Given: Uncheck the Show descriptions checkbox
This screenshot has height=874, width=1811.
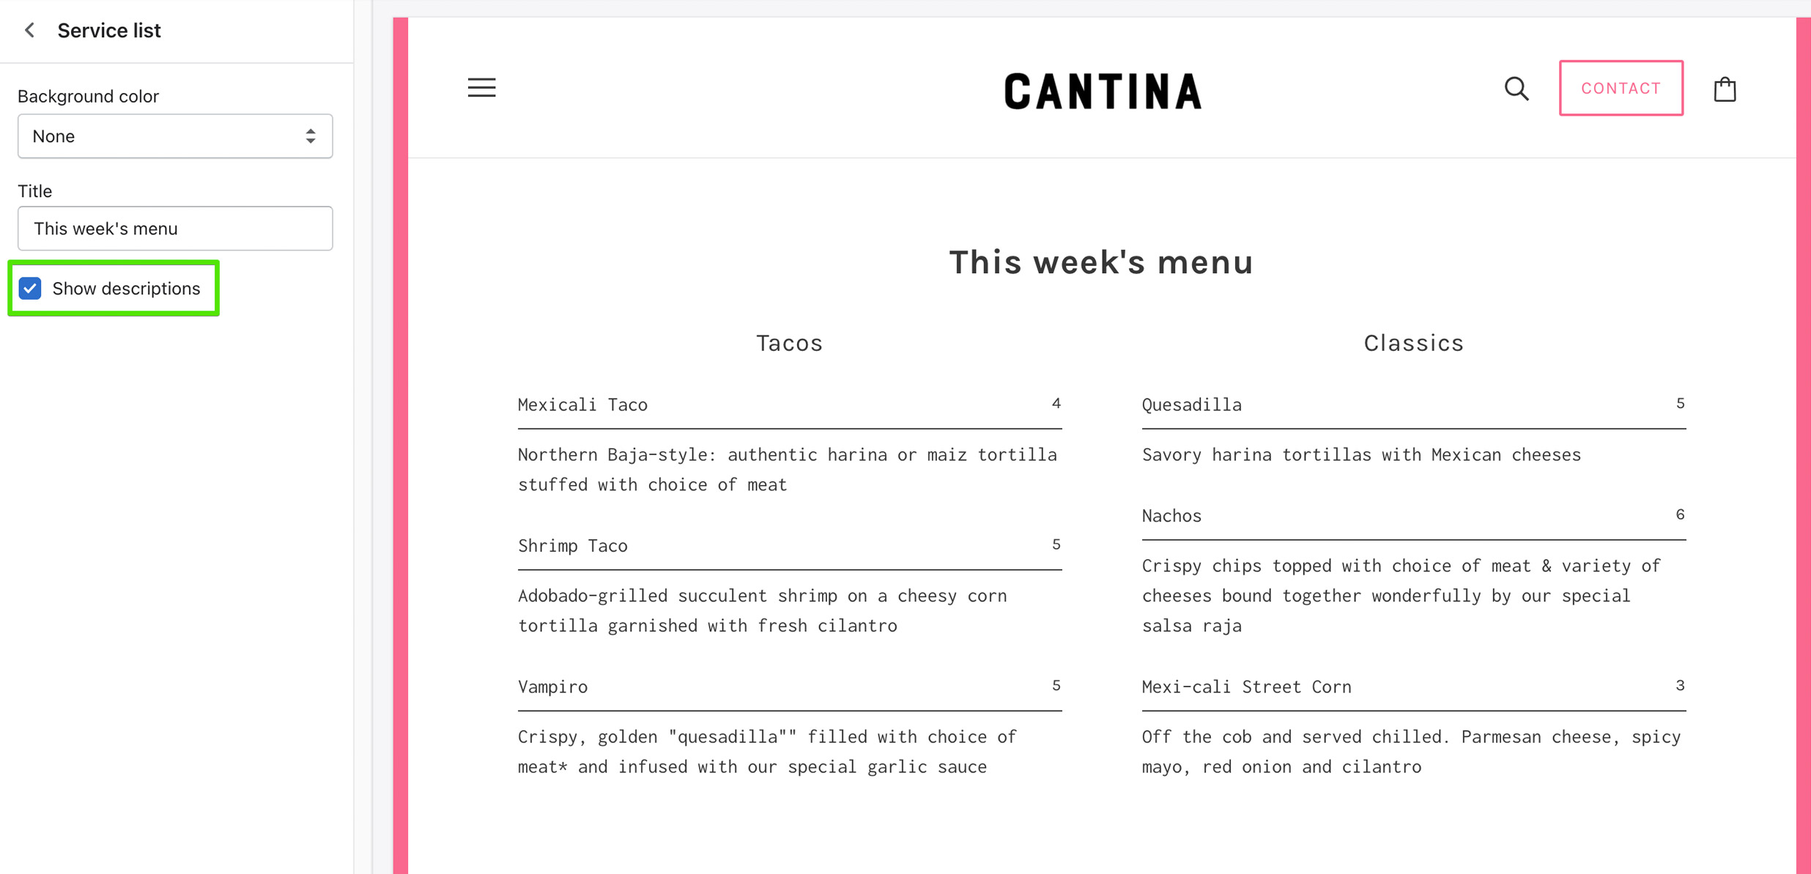Looking at the screenshot, I should [29, 288].
